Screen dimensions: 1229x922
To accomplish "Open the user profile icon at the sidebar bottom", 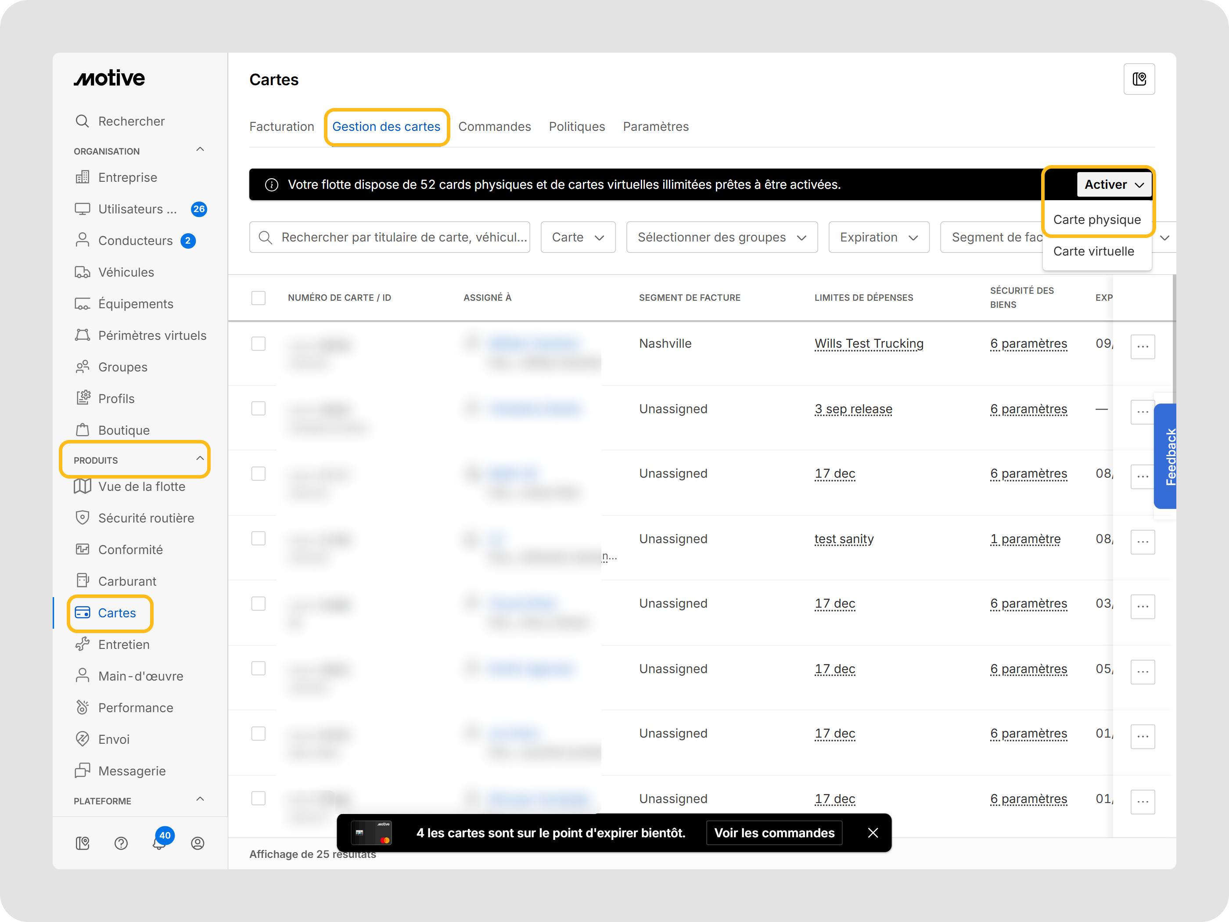I will point(198,844).
